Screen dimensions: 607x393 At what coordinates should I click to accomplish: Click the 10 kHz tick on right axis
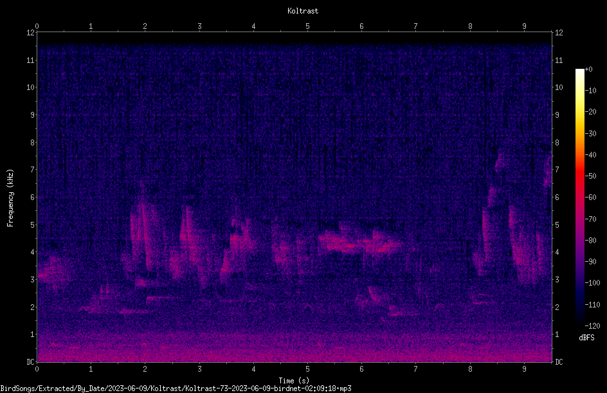point(559,87)
